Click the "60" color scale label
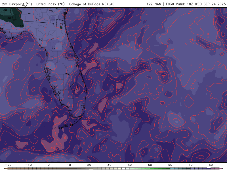Viewport: 227px width, 170px height. click(170, 165)
